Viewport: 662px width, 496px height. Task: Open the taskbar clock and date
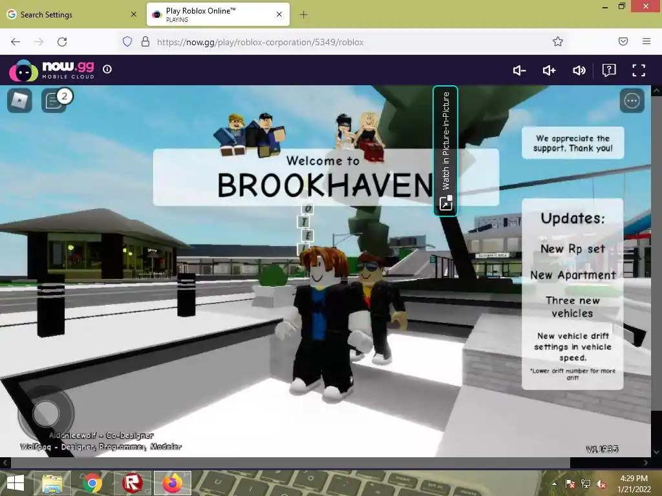[634, 484]
